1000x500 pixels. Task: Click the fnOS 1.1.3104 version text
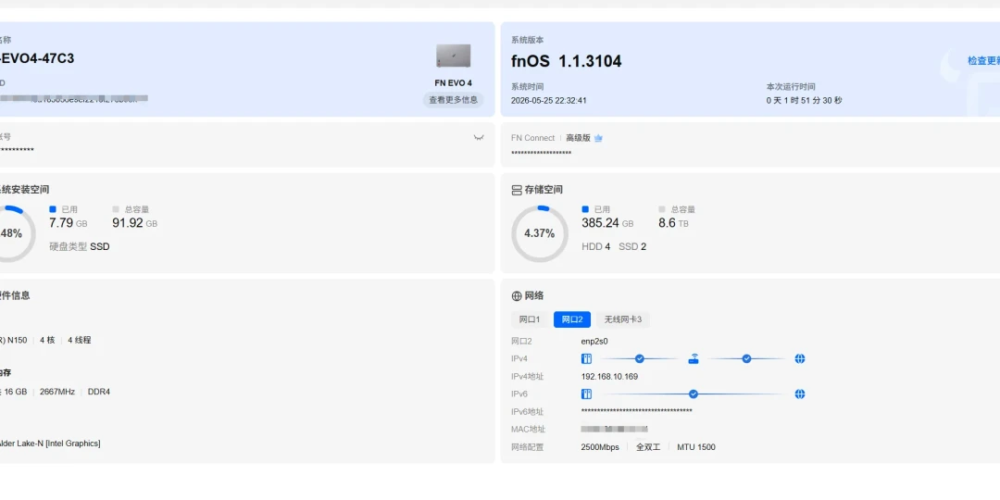567,61
